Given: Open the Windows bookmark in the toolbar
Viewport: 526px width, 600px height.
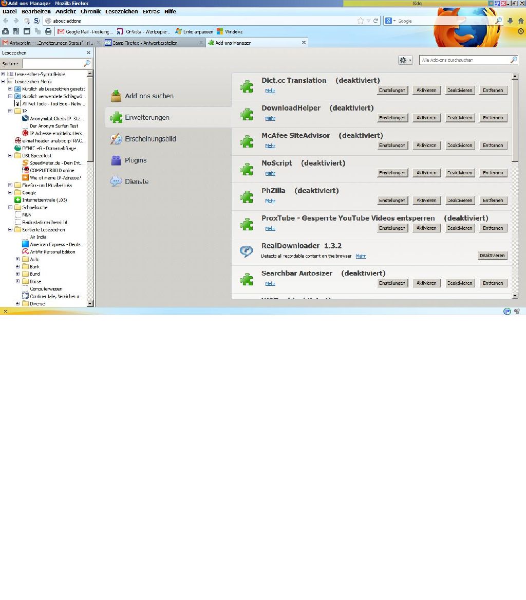Looking at the screenshot, I should pyautogui.click(x=230, y=32).
